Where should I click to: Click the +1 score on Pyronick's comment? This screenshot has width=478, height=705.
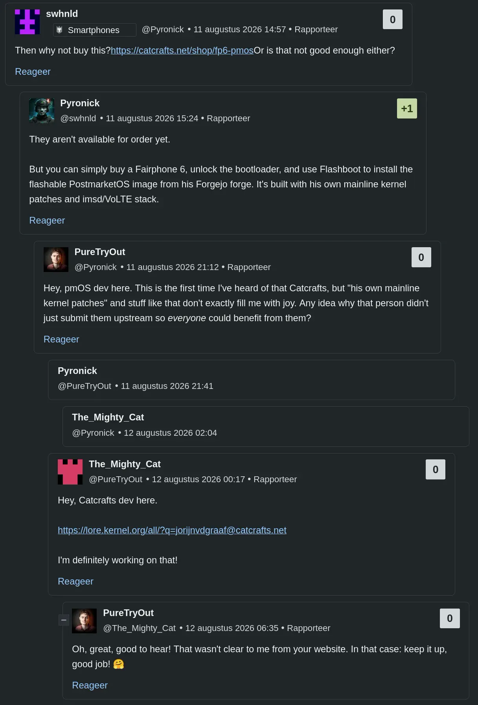tap(407, 109)
